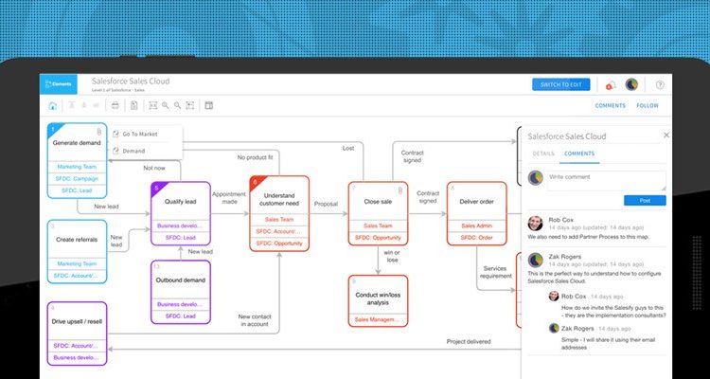Open the notifications bell icon
The width and height of the screenshot is (710, 379).
tap(611, 84)
